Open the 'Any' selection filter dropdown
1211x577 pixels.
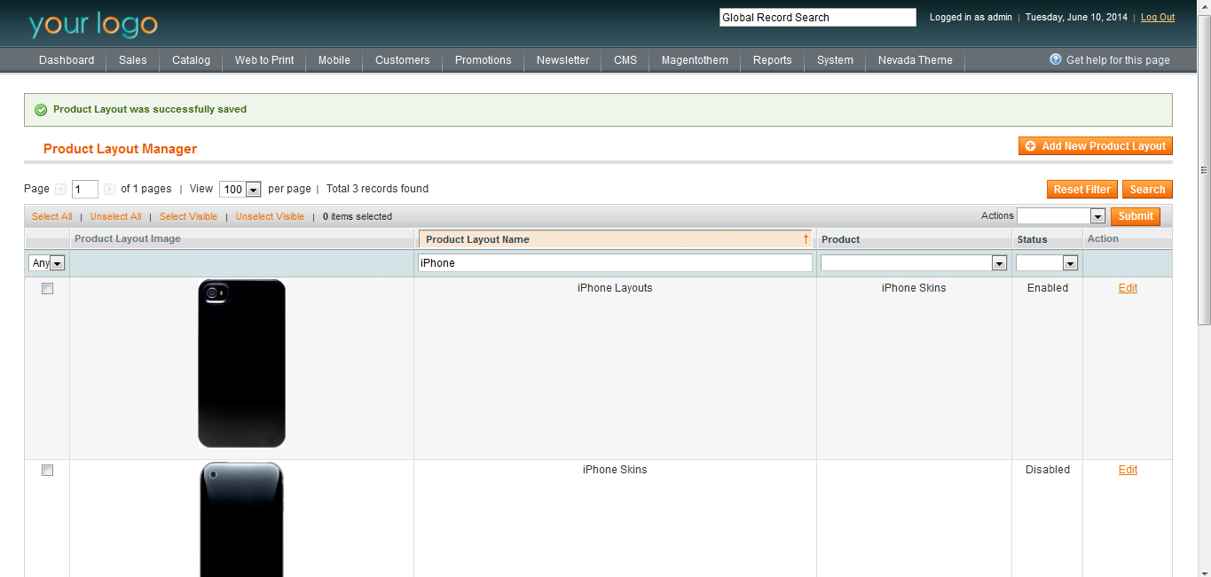tap(47, 263)
